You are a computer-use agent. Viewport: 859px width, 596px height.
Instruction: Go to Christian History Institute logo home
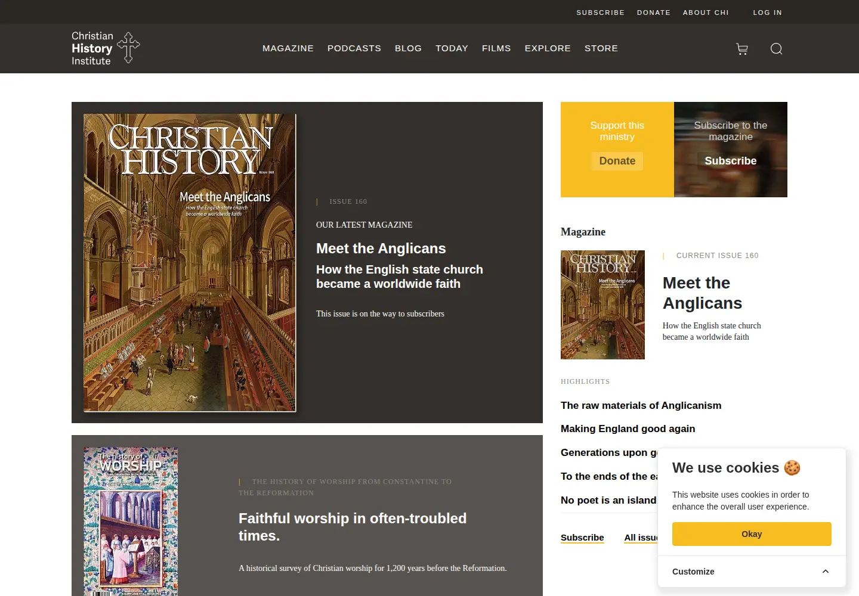pyautogui.click(x=106, y=48)
